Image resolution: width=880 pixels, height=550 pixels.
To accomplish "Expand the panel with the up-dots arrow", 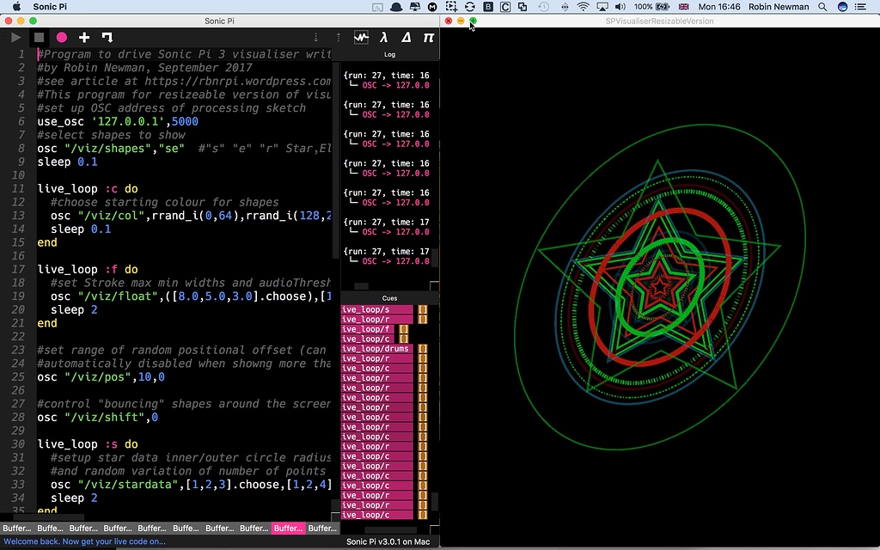I will point(339,37).
